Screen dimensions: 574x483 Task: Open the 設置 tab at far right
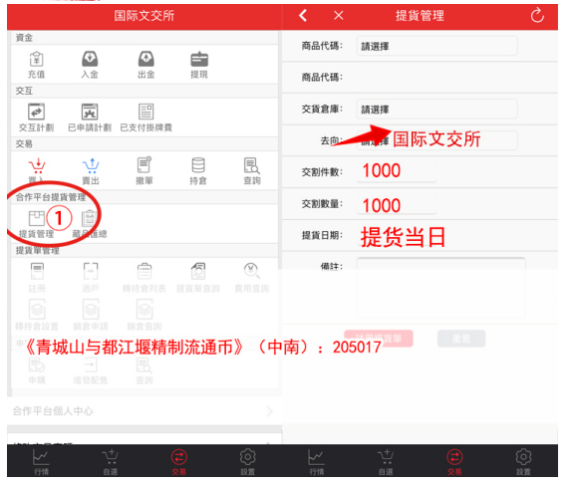click(523, 462)
